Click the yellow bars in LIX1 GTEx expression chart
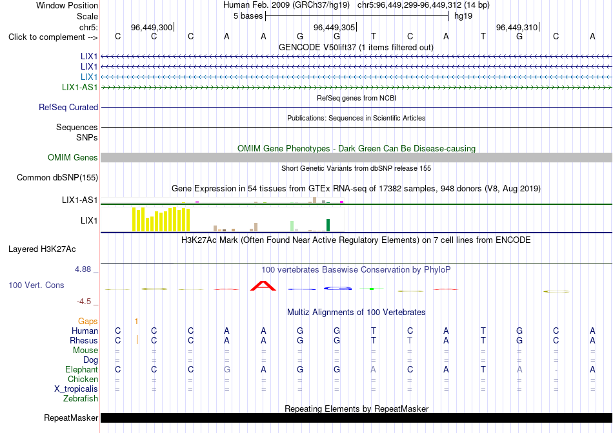The height and width of the screenshot is (433, 613). point(161,220)
